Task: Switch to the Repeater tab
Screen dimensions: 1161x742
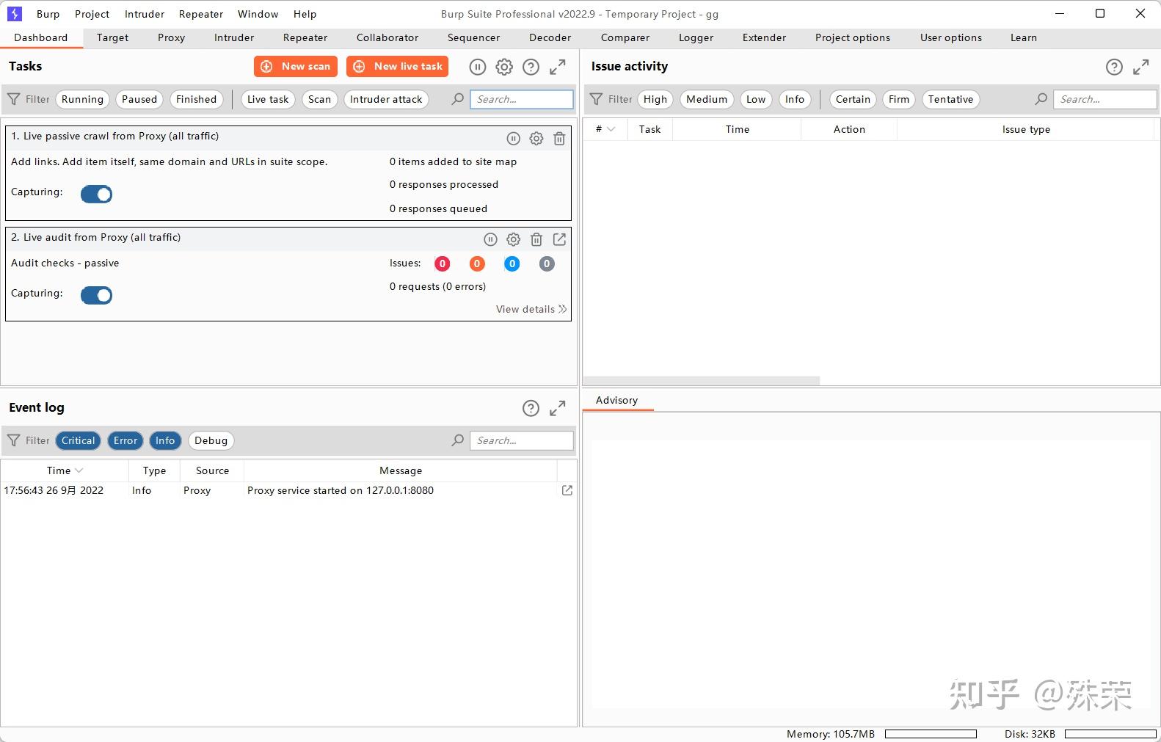Action: (305, 37)
